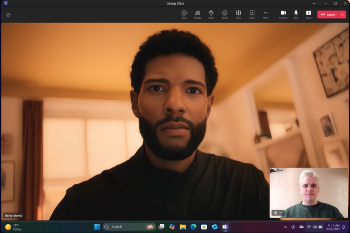The width and height of the screenshot is (350, 233).
Task: Open the clock showing 11:11 AM
Action: pos(333,227)
